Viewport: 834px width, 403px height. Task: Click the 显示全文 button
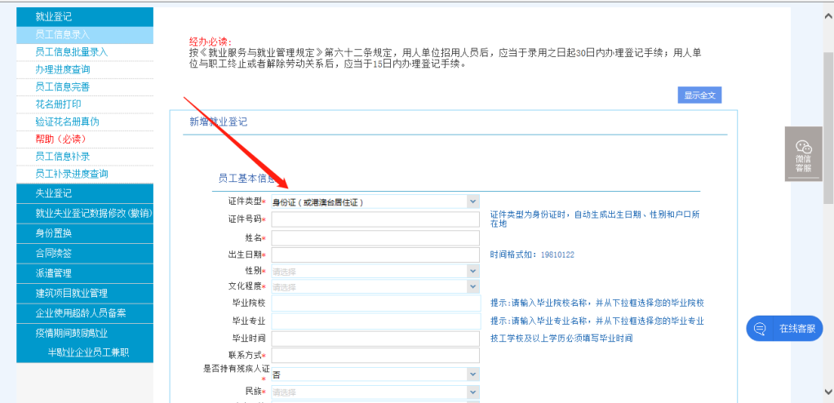pos(699,95)
